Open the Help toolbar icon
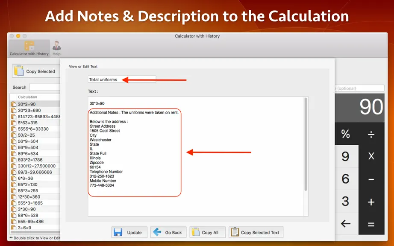This screenshot has height=246, width=394. point(56,46)
